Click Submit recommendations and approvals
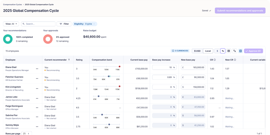The image size is (270, 135). [240, 11]
